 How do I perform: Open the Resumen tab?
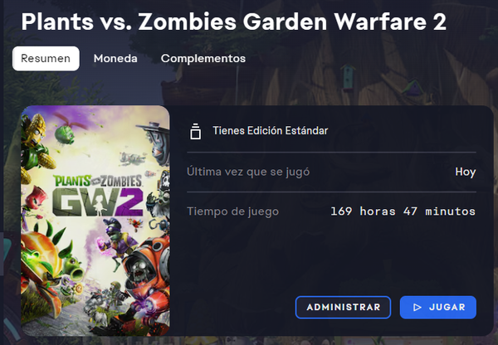tap(46, 58)
